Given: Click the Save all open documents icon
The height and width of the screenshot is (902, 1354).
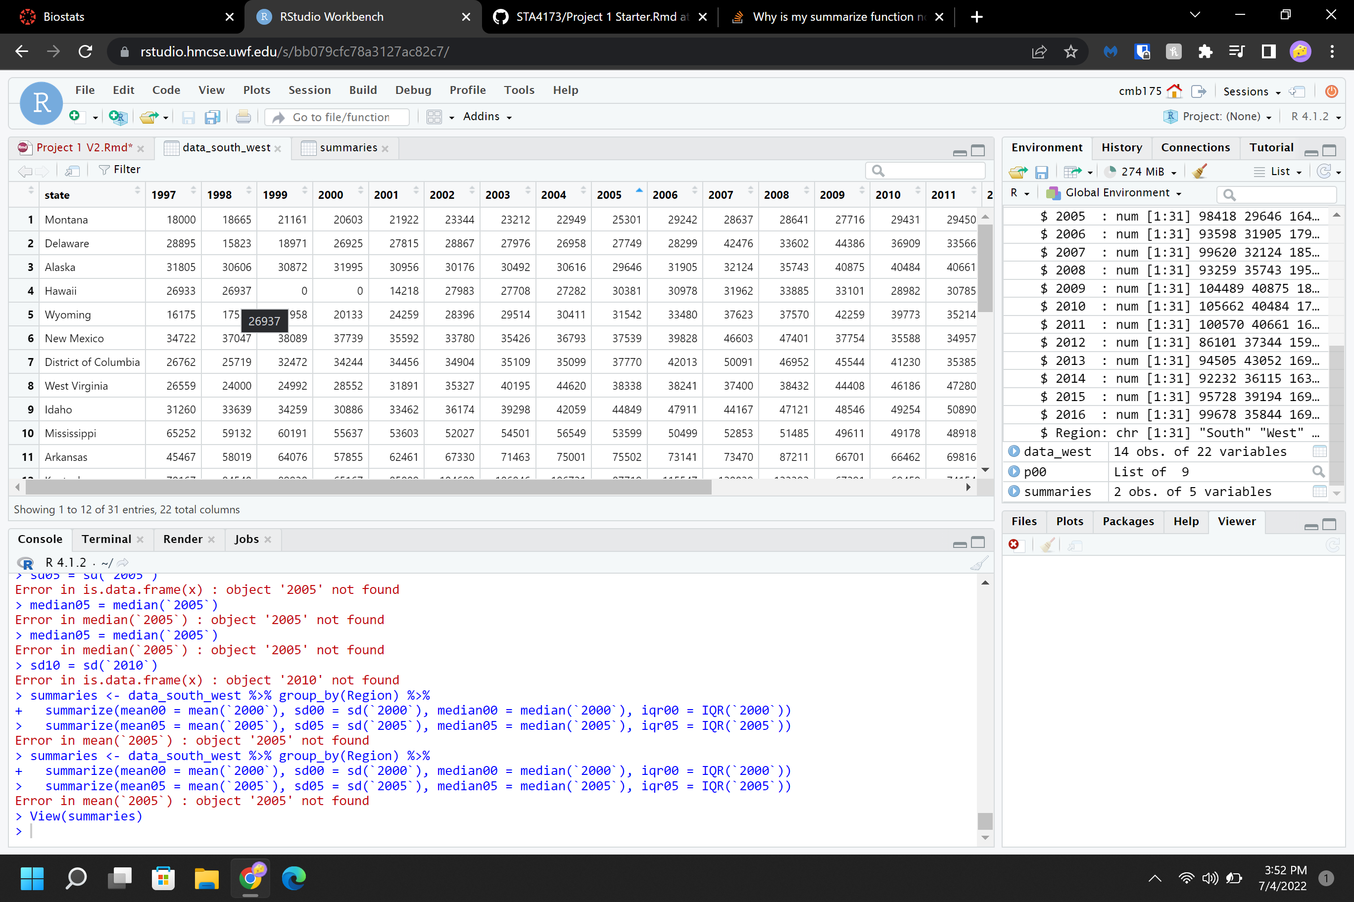Looking at the screenshot, I should [212, 117].
